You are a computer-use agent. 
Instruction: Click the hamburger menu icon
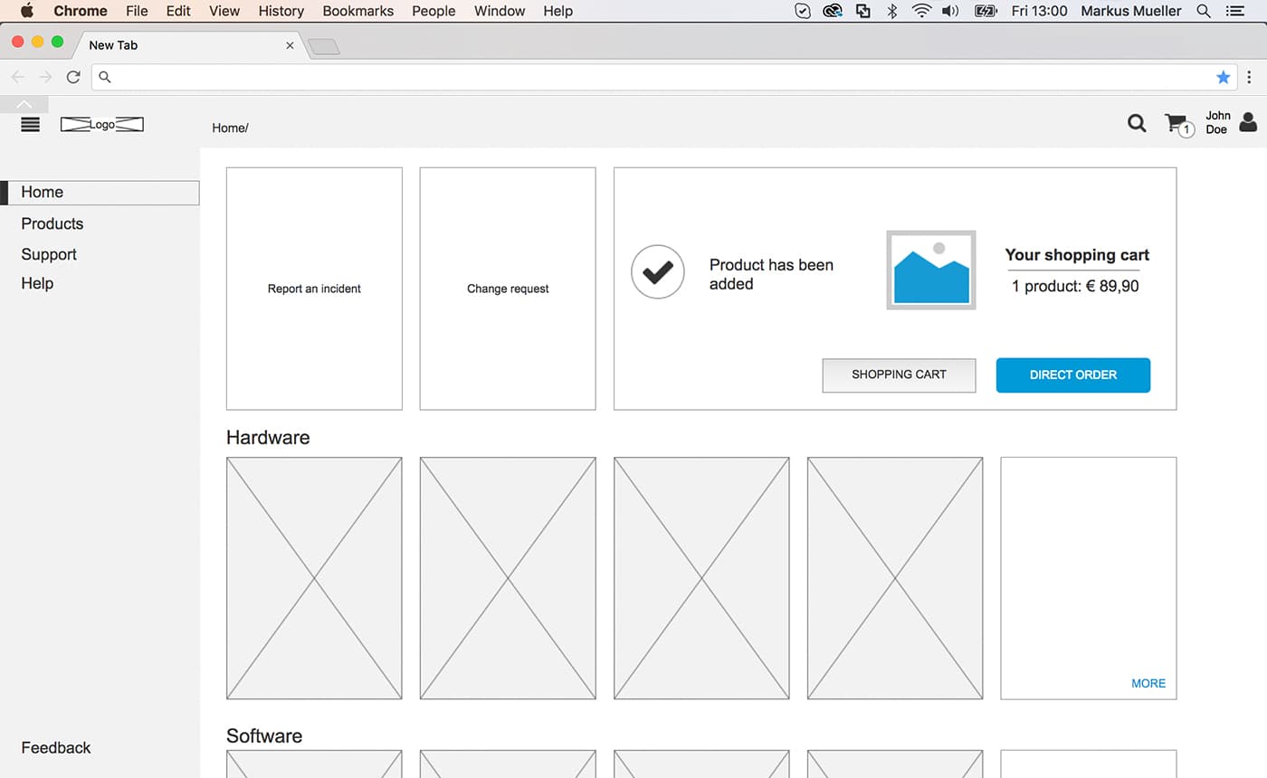(x=30, y=124)
